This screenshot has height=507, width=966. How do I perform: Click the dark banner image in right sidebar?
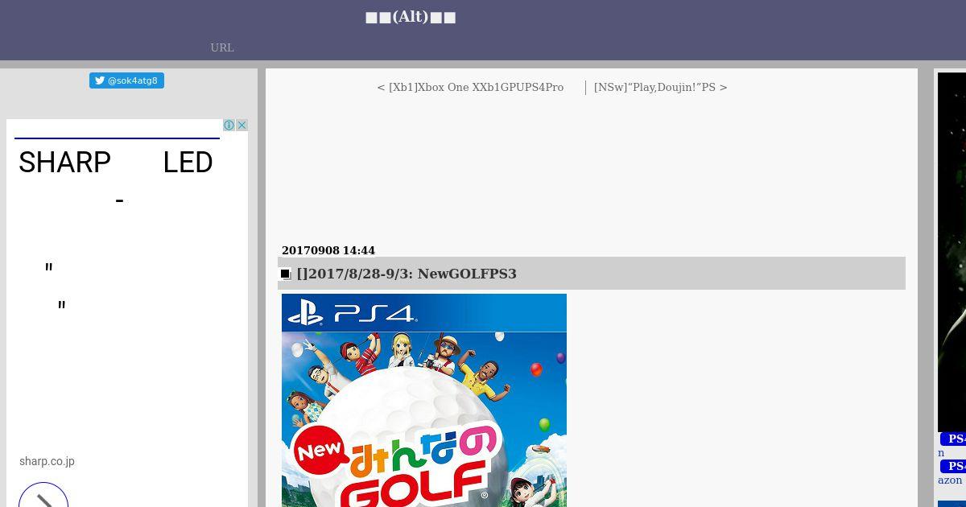point(952,252)
